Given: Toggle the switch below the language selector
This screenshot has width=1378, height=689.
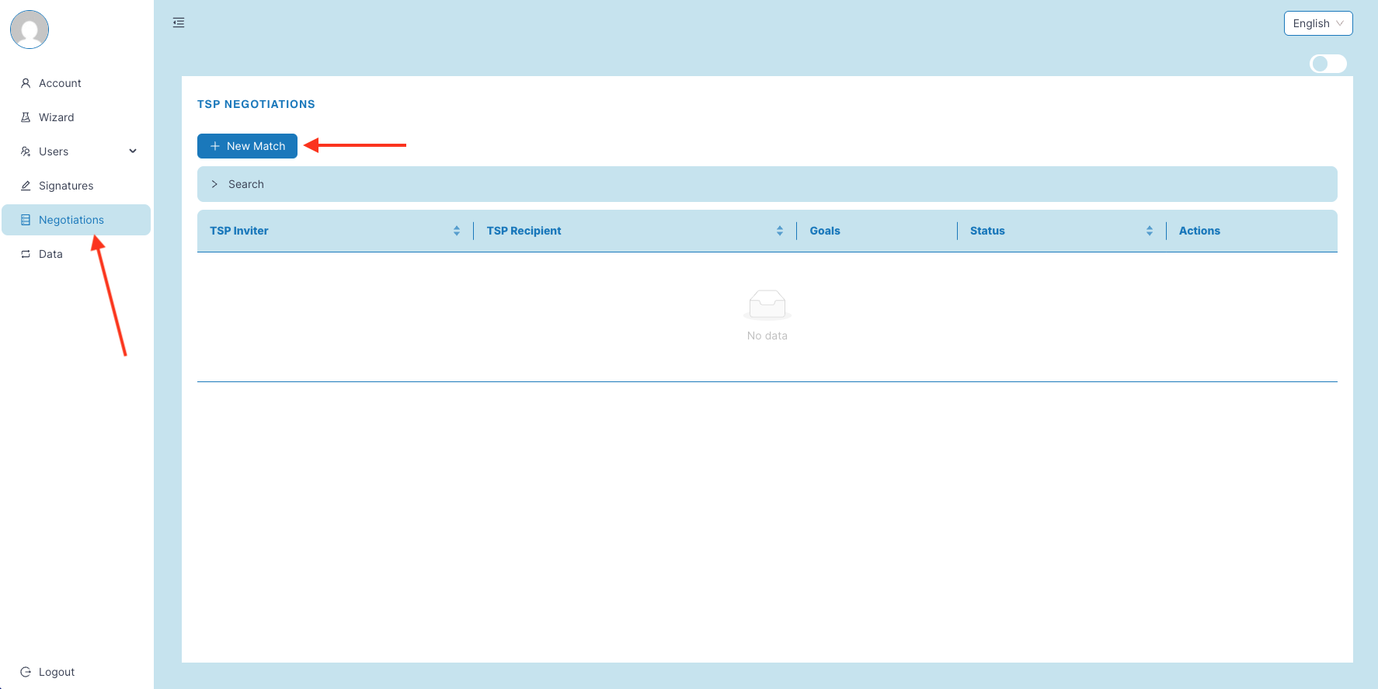Looking at the screenshot, I should [x=1328, y=64].
